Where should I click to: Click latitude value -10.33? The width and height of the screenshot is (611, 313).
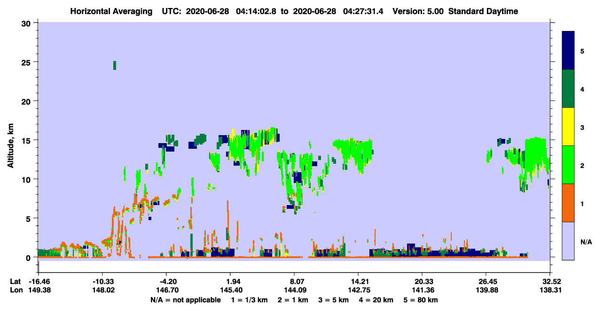[102, 282]
